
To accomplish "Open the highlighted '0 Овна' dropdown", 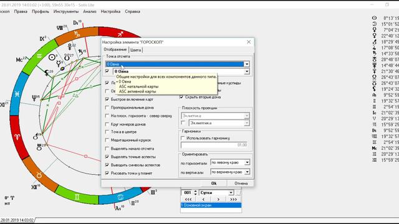I will (x=247, y=64).
